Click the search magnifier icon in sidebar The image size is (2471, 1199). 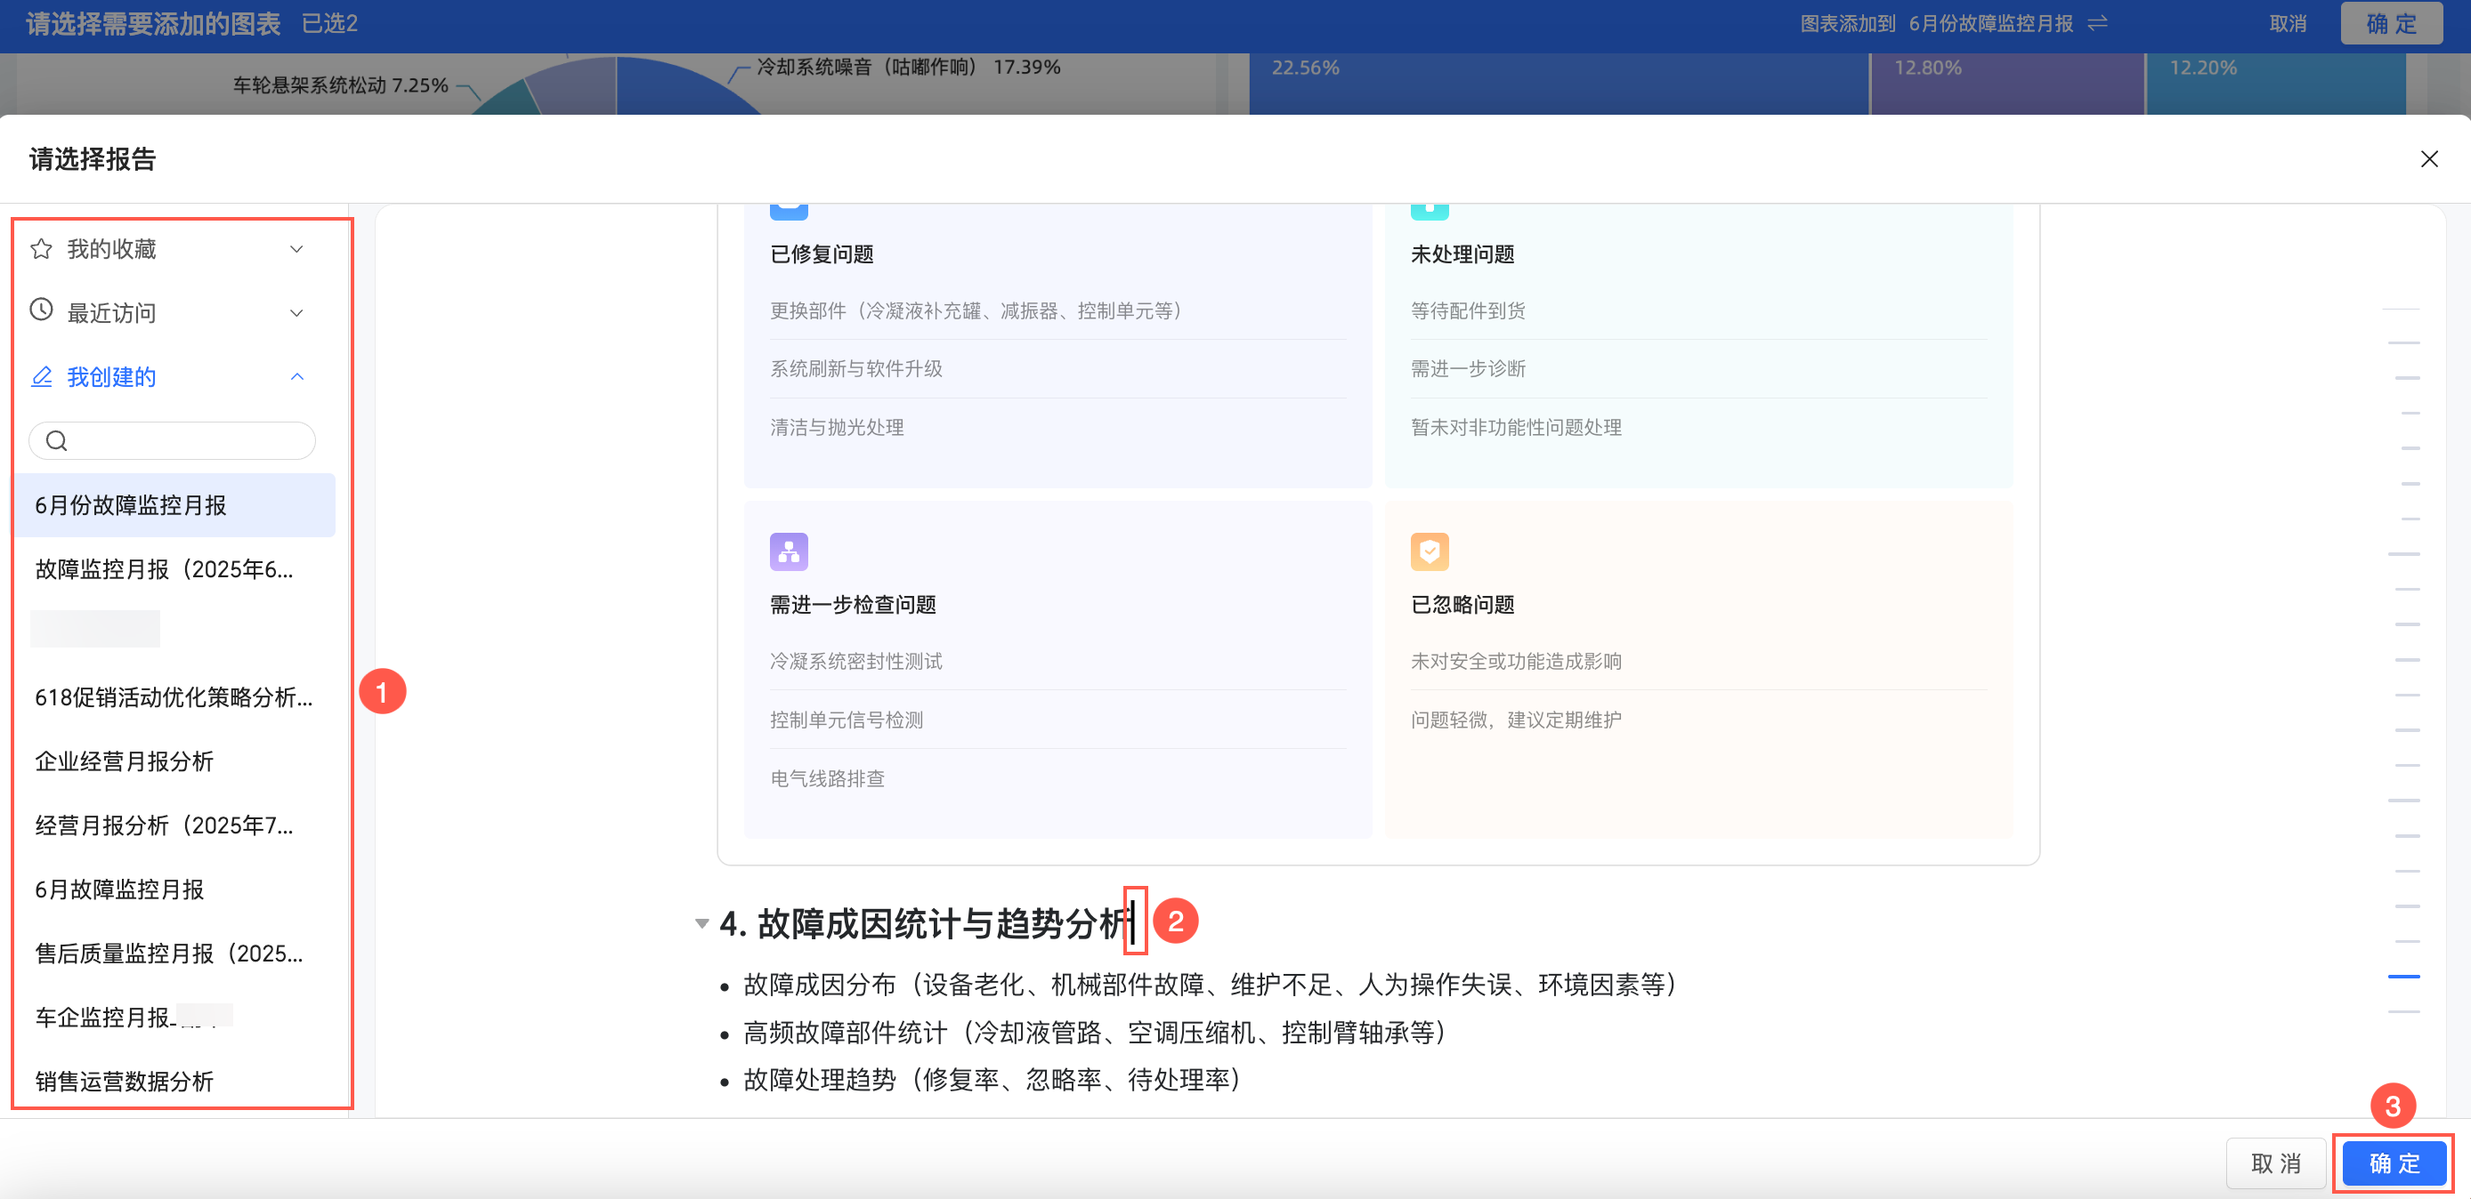pyautogui.click(x=57, y=441)
